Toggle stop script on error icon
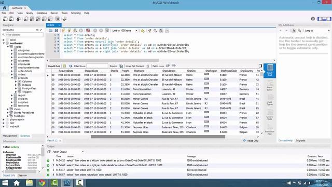The width and height of the screenshot is (332, 187). pyautogui.click(x=88, y=31)
